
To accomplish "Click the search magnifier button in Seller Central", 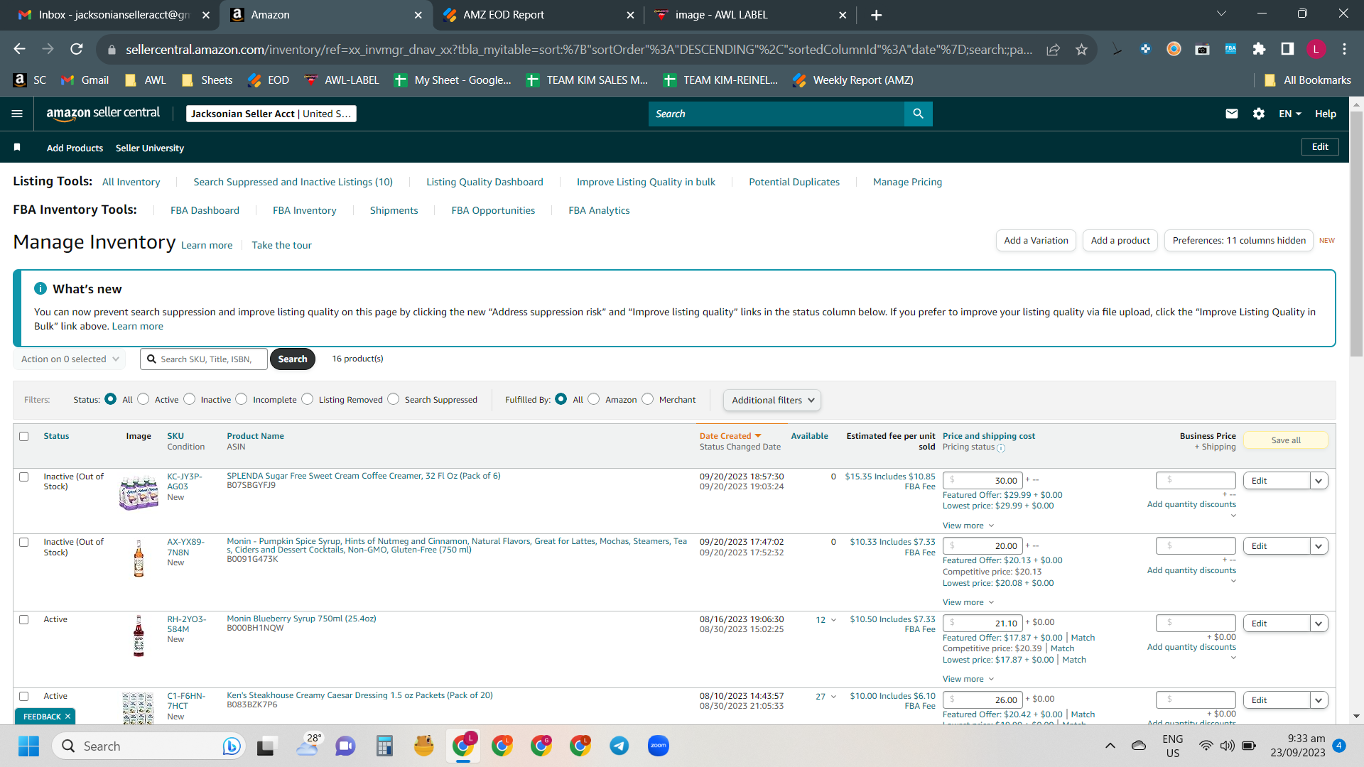I will tap(918, 114).
